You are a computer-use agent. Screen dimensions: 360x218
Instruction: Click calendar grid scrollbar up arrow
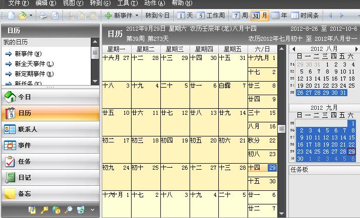281,49
